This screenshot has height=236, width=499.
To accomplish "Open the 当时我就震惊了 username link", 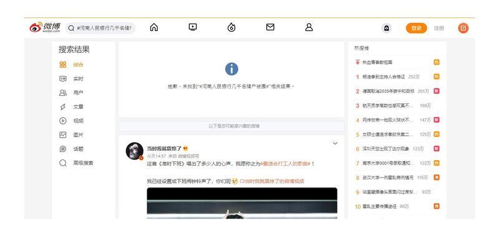I will tap(164, 148).
